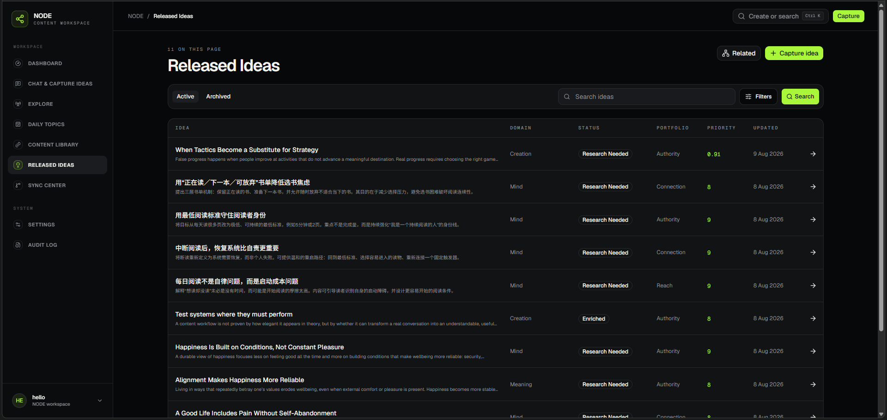Click the Dashboard gauge icon
Screen dimensions: 887x420
18,63
